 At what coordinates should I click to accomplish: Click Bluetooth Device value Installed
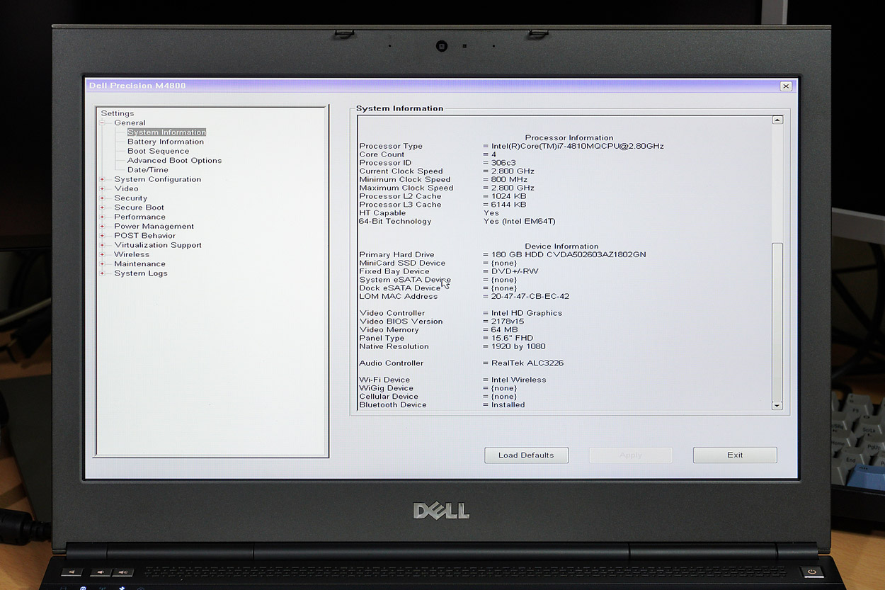(x=508, y=405)
